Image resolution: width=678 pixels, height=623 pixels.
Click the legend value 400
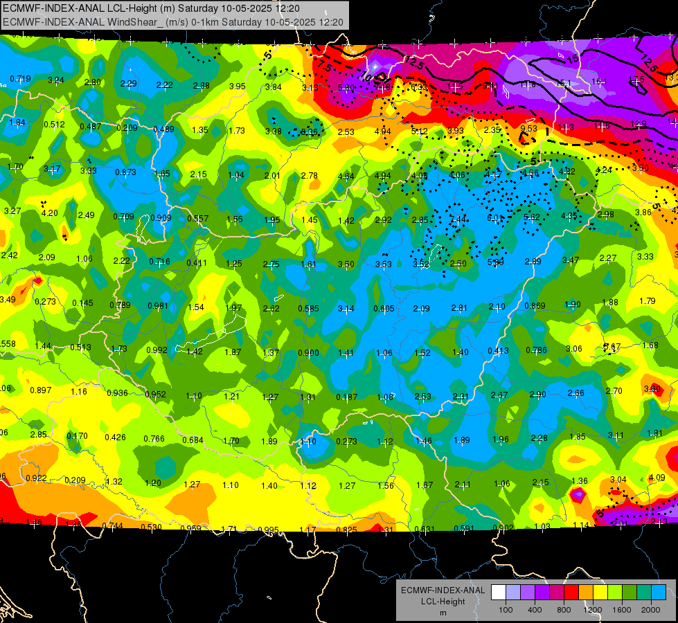point(535,610)
